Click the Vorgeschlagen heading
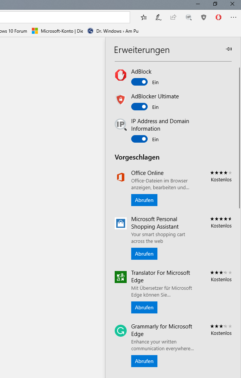The width and height of the screenshot is (241, 378). [x=137, y=157]
